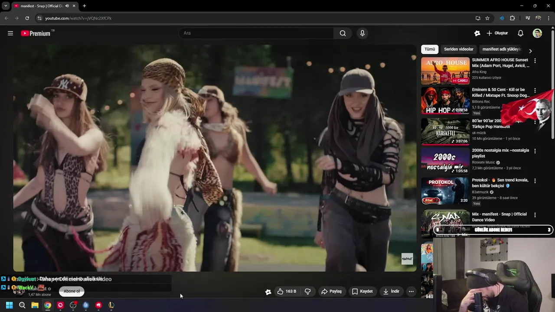Open the HIP HOP mixtape thumbnail
This screenshot has height=312, width=555.
click(445, 101)
